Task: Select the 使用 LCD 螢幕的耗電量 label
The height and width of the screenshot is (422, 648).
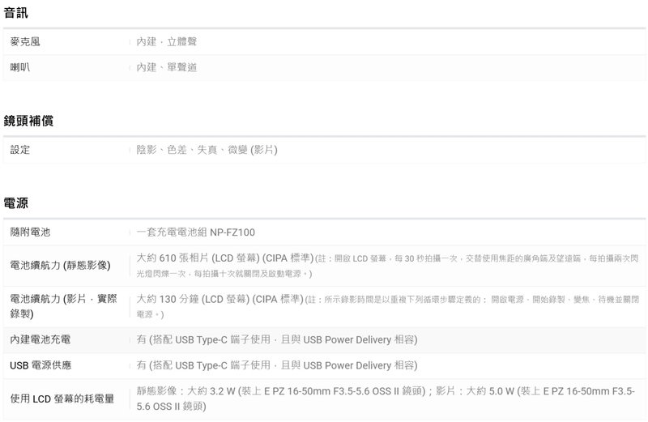Action: tap(62, 399)
